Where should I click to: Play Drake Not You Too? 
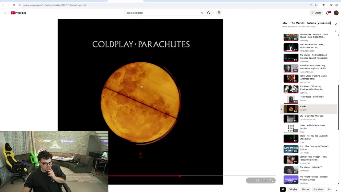click(x=309, y=139)
